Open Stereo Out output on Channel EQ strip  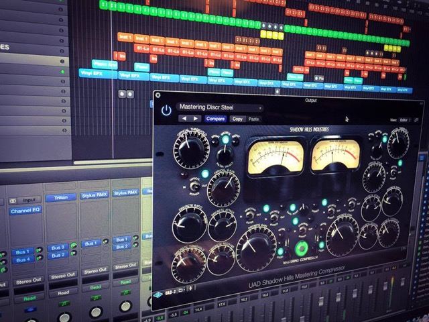(x=28, y=280)
